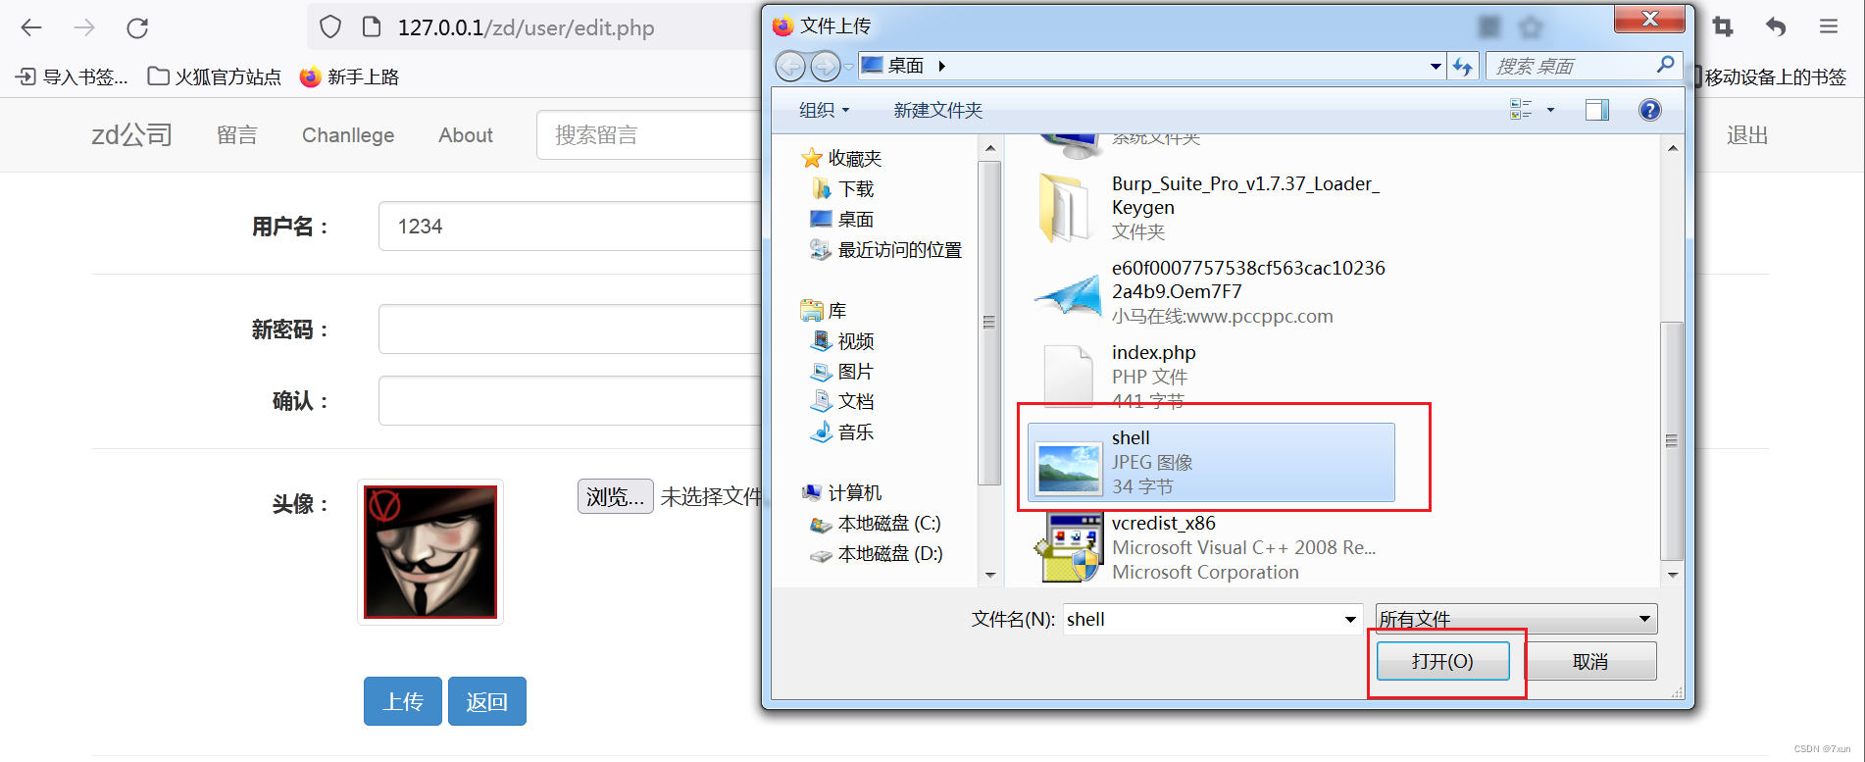Go back with the browser back arrow

pyautogui.click(x=31, y=27)
